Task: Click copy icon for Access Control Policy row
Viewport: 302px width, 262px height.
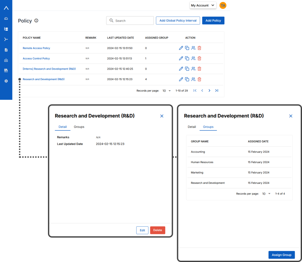Action: coord(187,59)
